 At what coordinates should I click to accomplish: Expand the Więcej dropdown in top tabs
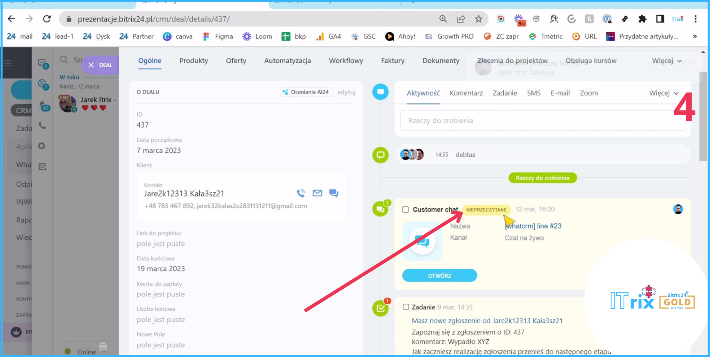pos(666,61)
